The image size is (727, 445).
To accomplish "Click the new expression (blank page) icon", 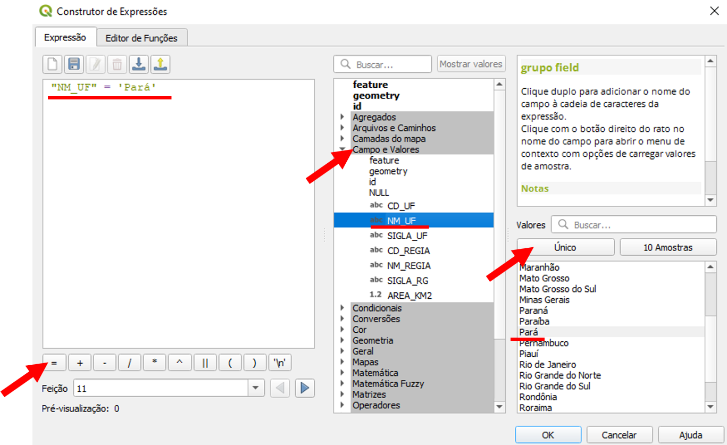I will pos(52,65).
